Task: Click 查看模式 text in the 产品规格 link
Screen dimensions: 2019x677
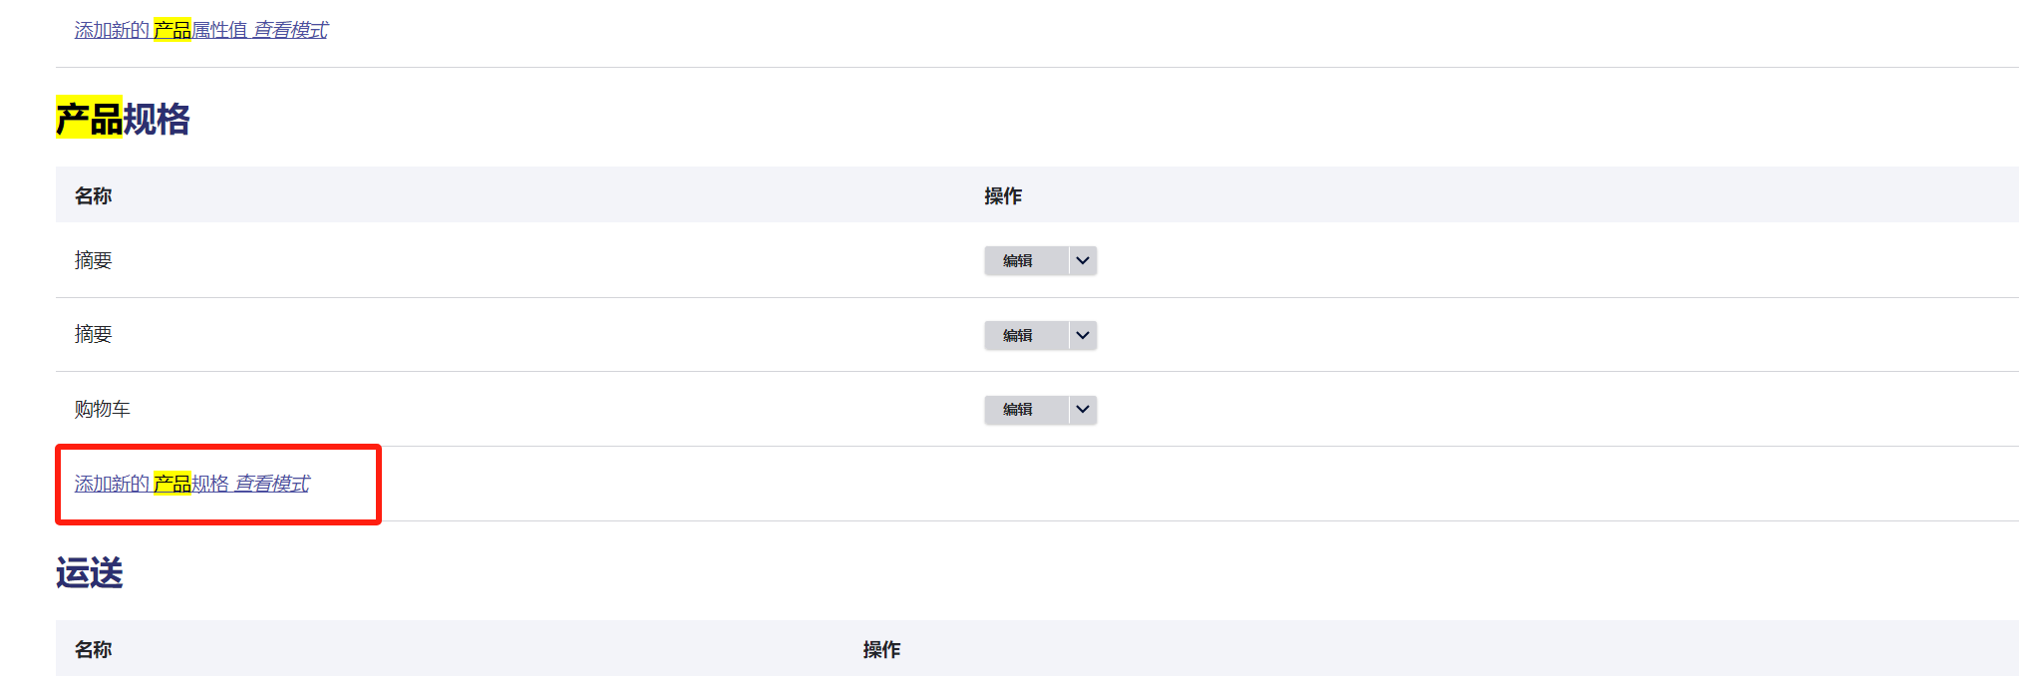Action: [x=272, y=484]
